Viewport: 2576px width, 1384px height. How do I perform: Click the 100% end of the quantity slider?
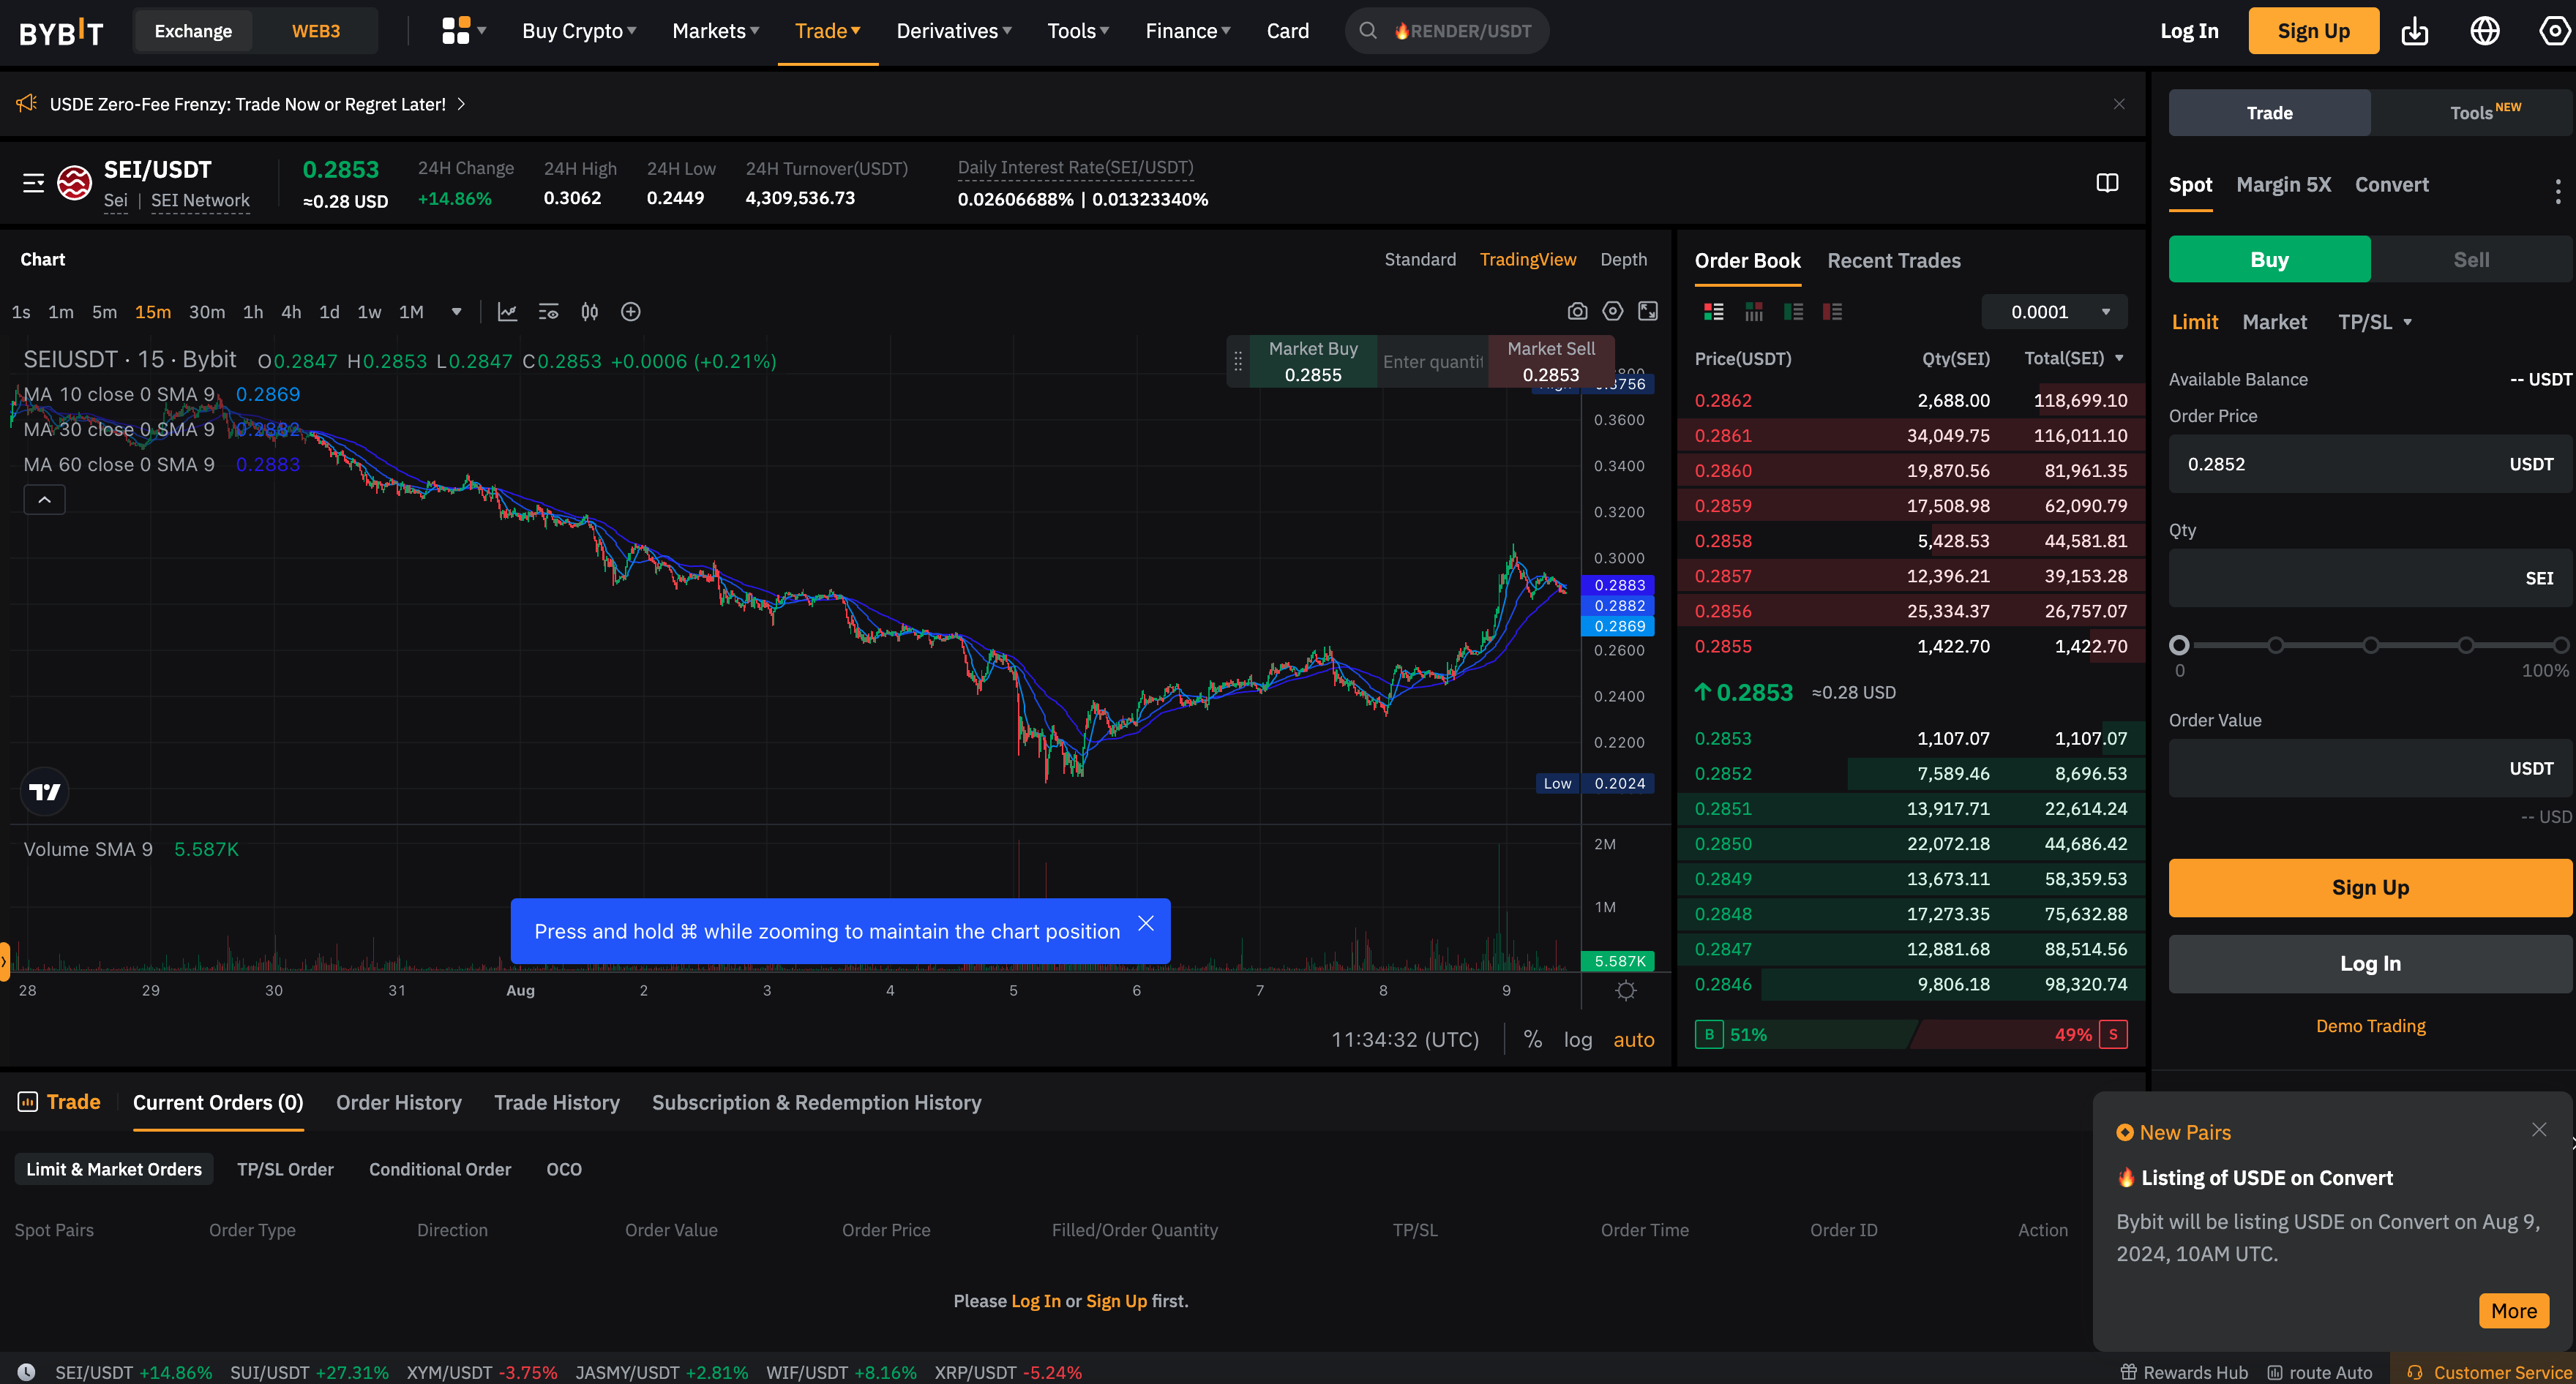[2560, 645]
